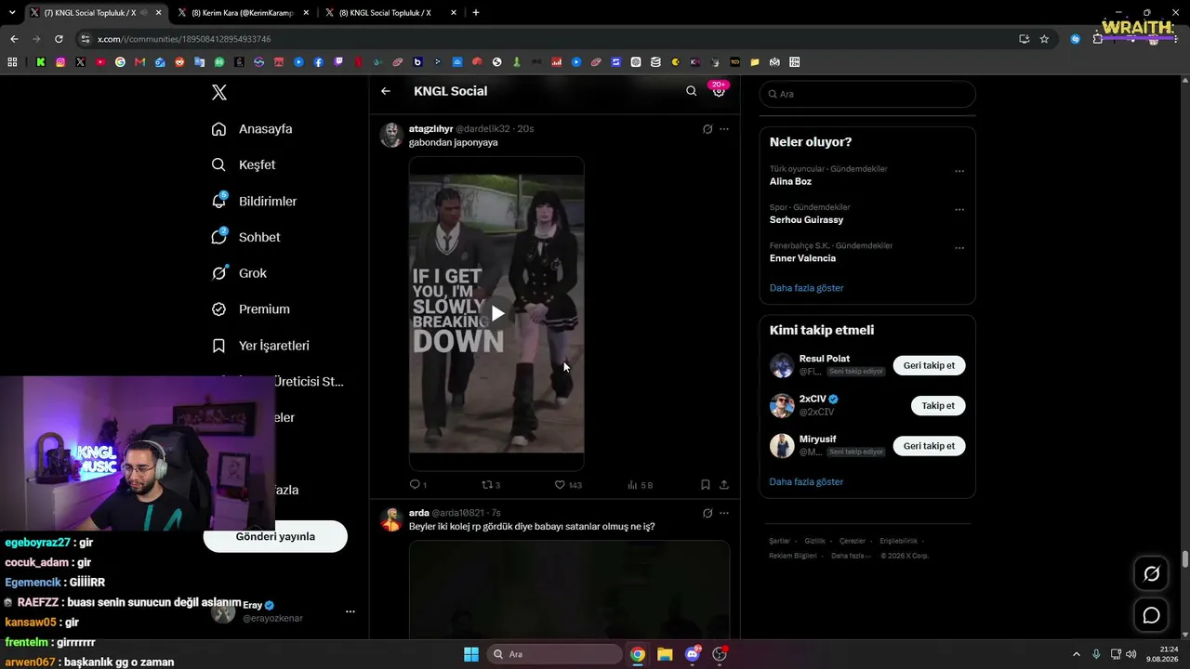Viewport: 1190px width, 669px height.
Task: Open the Chrome apps grid shortcut
Action: pyautogui.click(x=12, y=62)
